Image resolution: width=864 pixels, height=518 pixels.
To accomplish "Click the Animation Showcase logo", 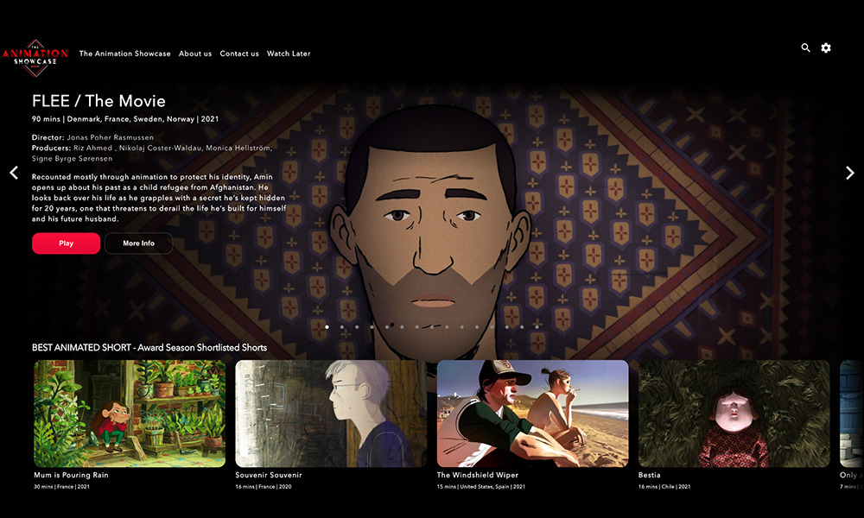I will tap(35, 57).
